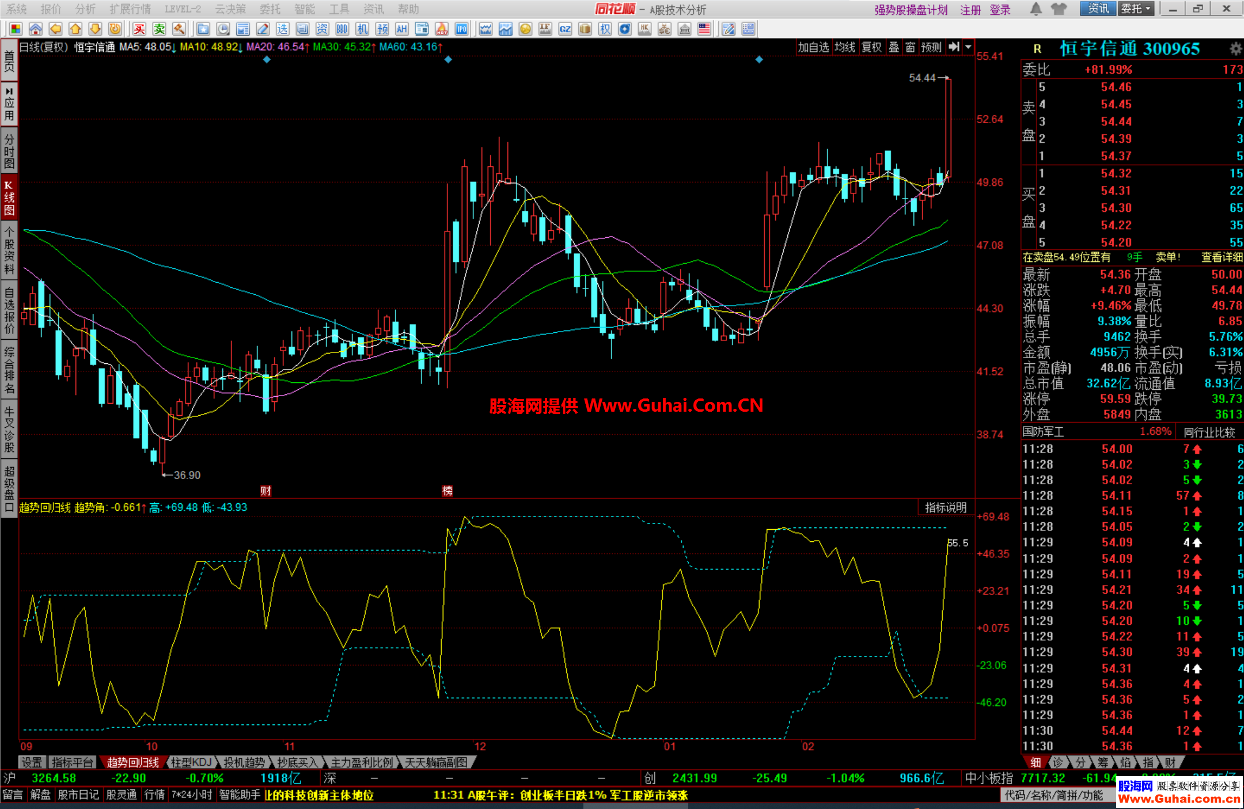Click the US flag market icon
This screenshot has width=1244, height=809.
pos(704,29)
